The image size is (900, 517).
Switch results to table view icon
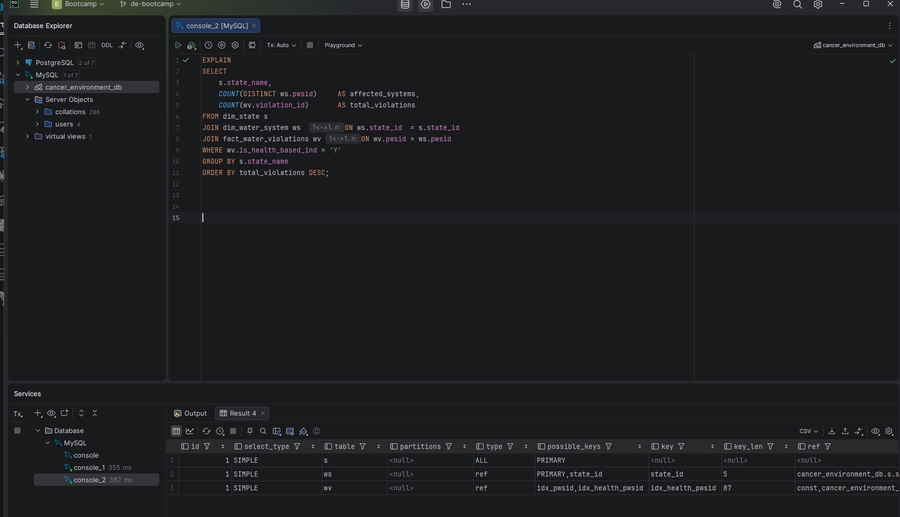click(x=176, y=431)
